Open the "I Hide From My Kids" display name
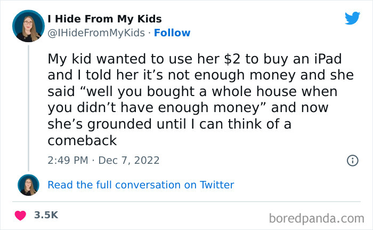The height and width of the screenshot is (230, 373). [104, 19]
